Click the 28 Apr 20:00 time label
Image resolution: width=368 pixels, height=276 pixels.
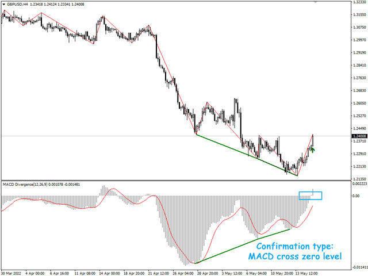tap(208, 274)
